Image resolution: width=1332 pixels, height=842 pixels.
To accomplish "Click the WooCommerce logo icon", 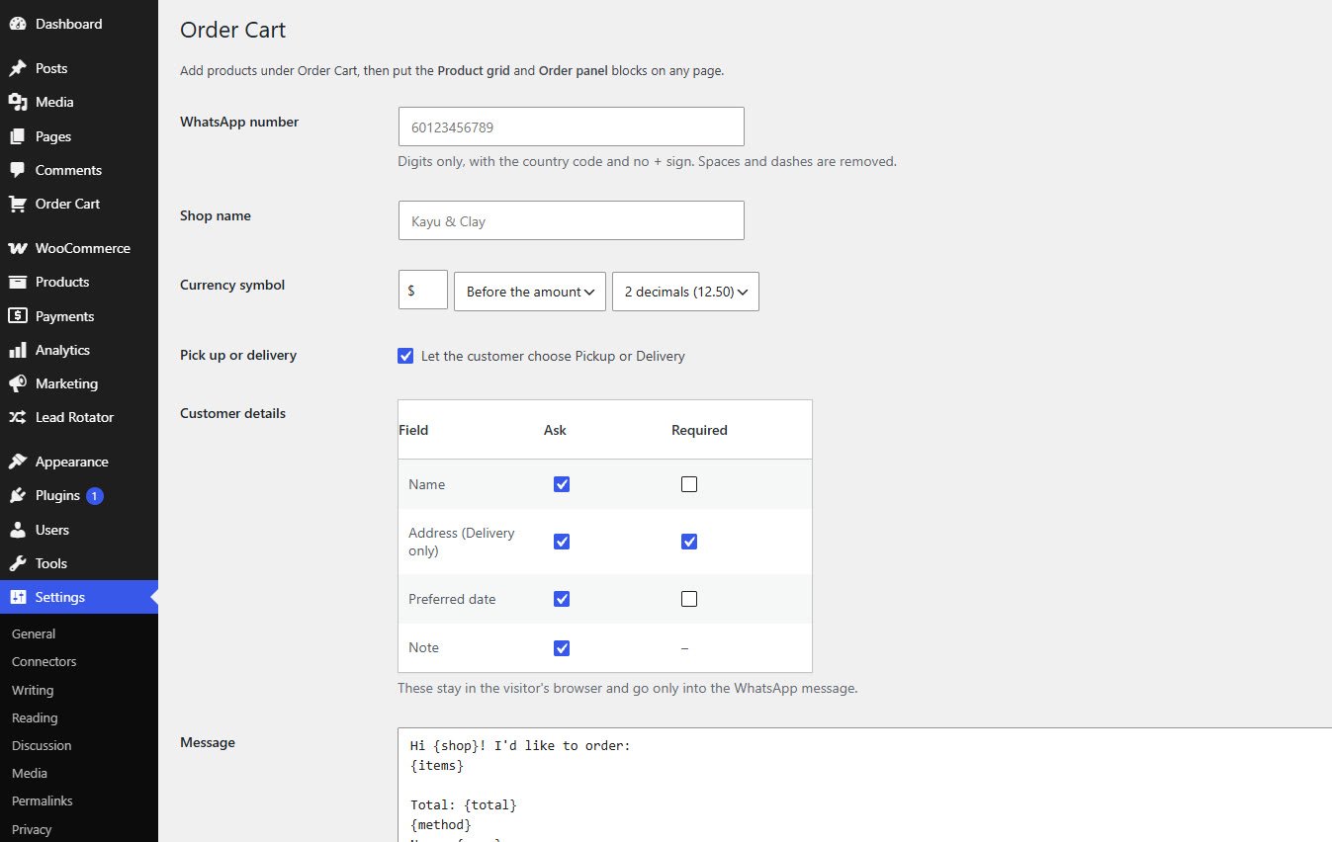I will tap(18, 248).
